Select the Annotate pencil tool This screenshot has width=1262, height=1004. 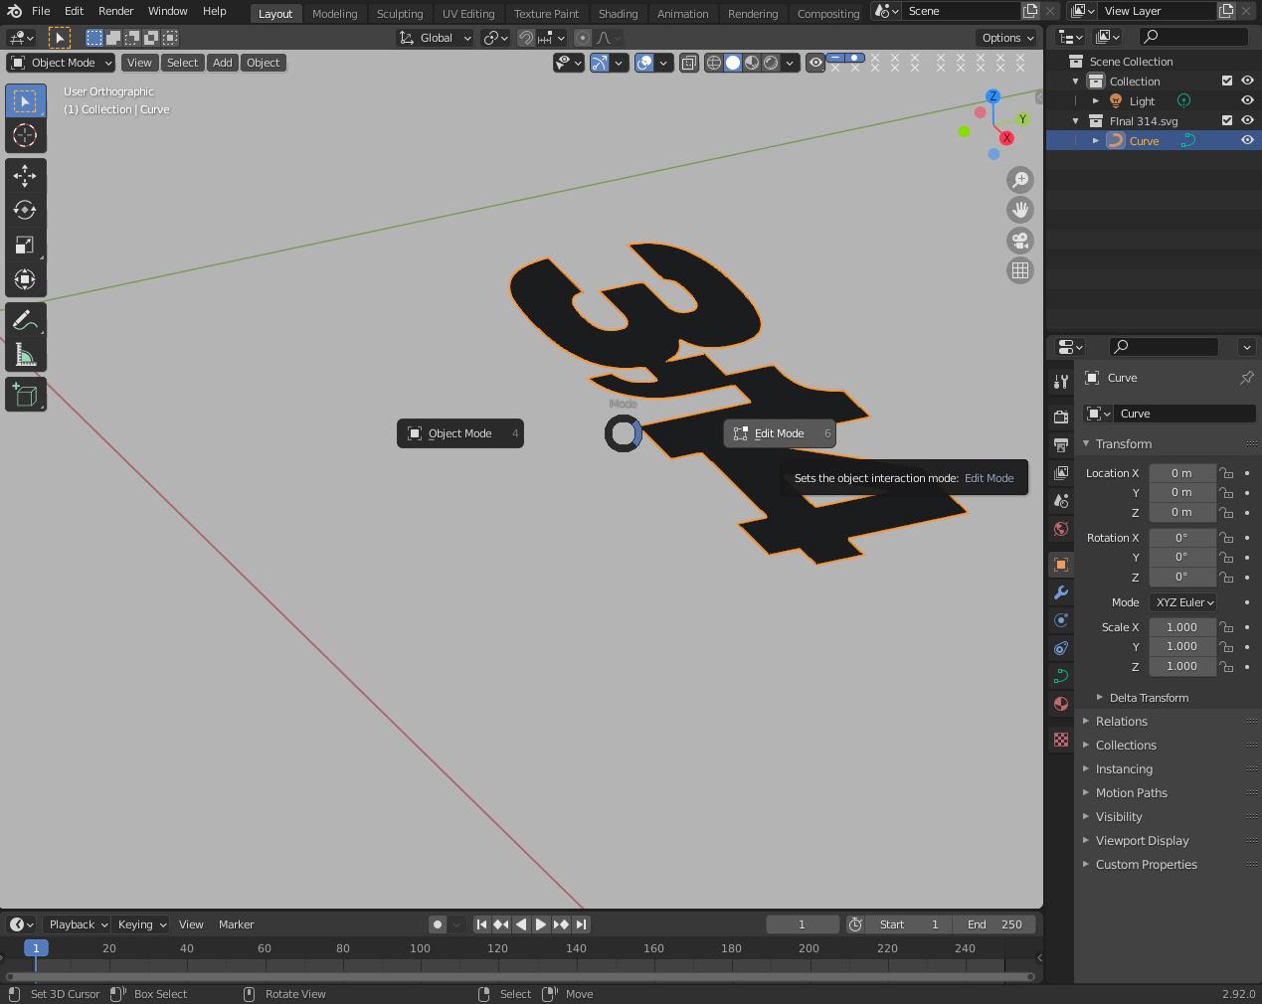point(25,320)
